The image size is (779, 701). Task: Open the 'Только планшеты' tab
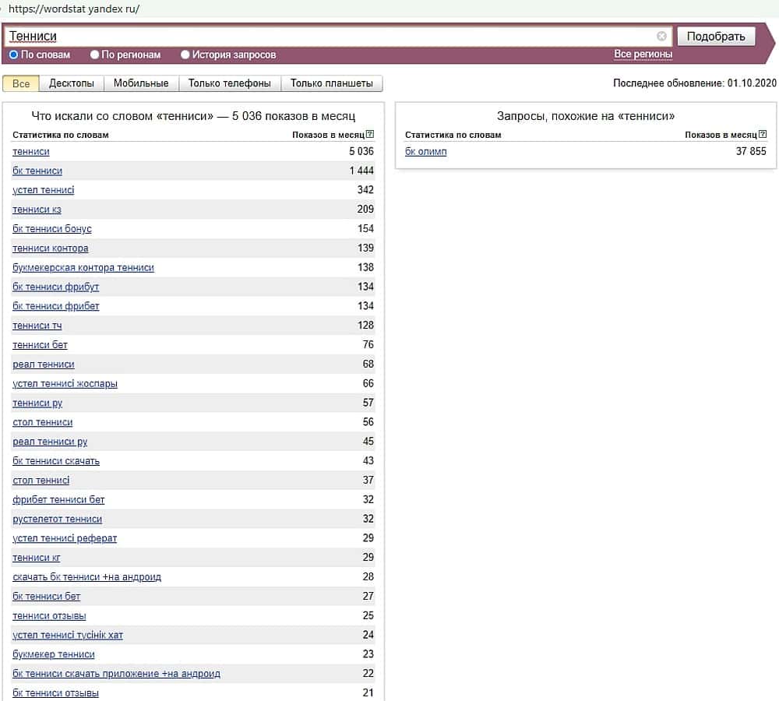331,83
